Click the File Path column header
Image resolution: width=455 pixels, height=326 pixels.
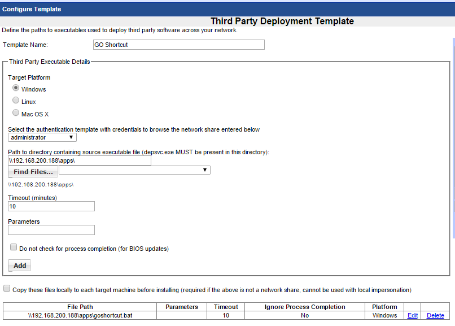pos(80,307)
